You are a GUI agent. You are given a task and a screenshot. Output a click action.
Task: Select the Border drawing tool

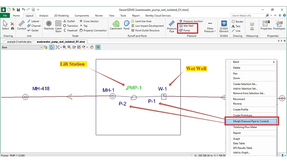237,21
